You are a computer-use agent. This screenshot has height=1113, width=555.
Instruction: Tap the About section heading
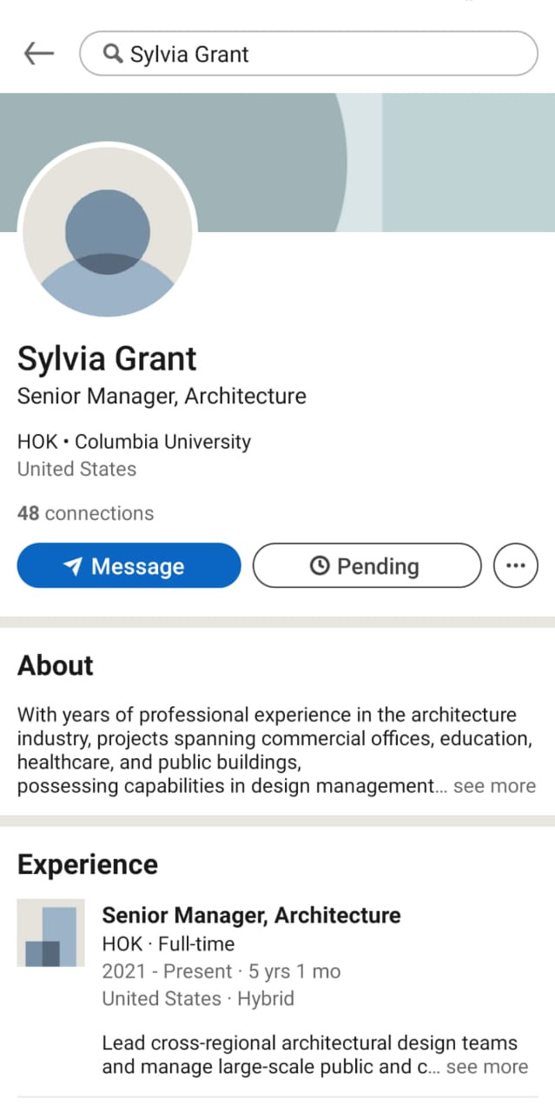[x=55, y=665]
